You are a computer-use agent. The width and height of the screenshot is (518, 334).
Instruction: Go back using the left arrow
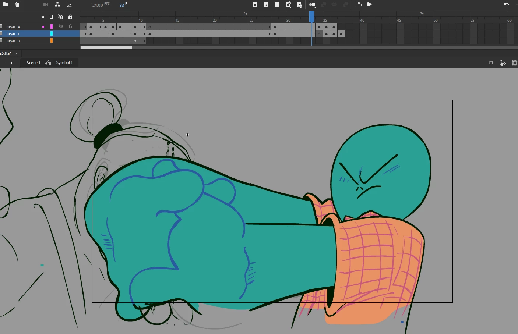pyautogui.click(x=13, y=63)
